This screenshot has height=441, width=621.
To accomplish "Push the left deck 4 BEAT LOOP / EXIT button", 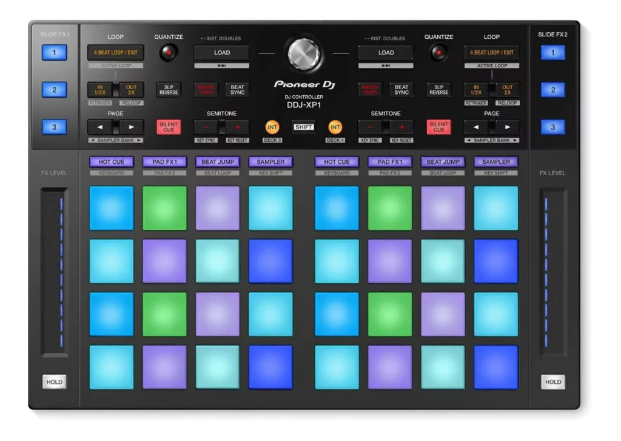I will point(116,53).
